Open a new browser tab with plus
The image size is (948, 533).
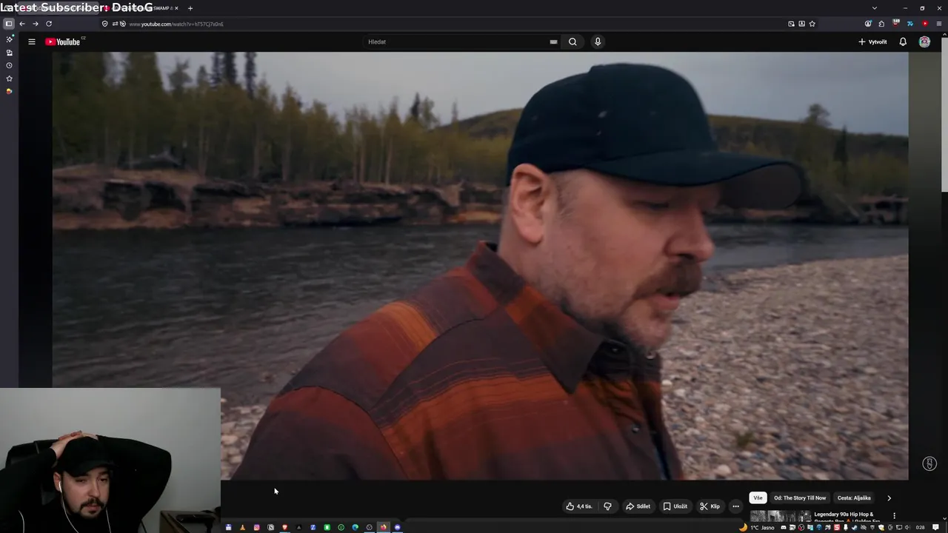click(x=190, y=8)
